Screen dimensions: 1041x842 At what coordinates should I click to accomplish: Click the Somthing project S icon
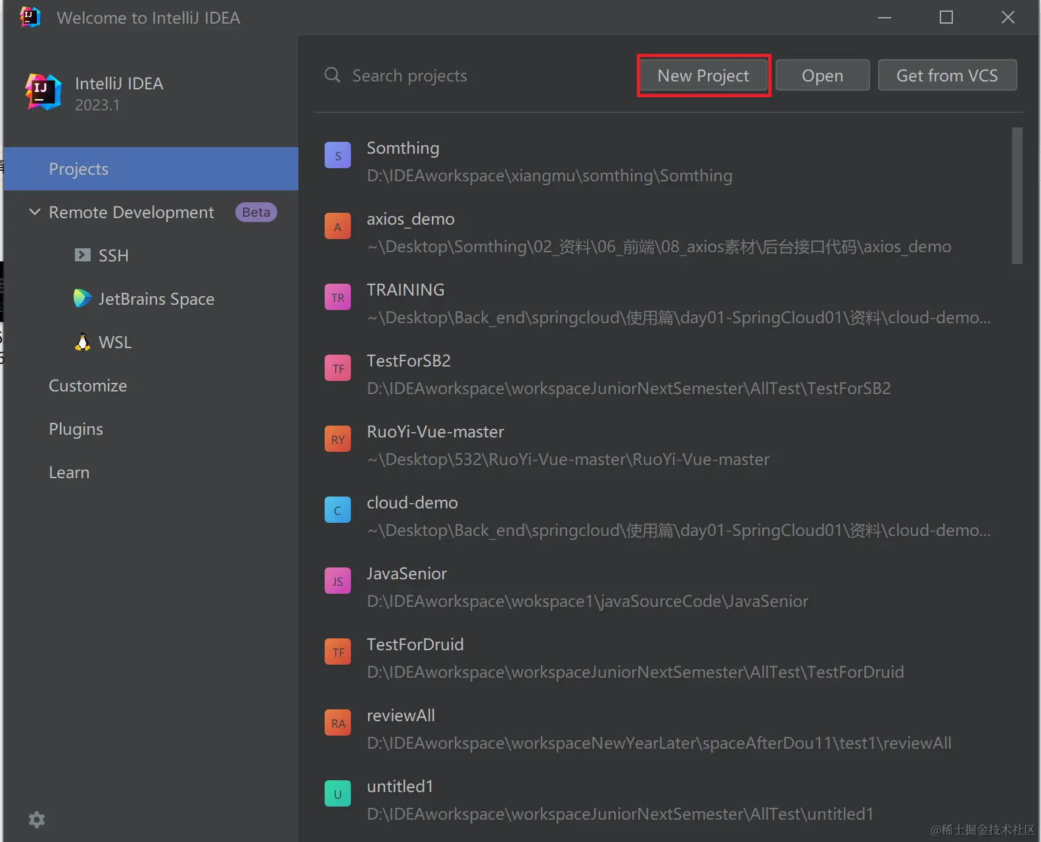coord(338,155)
